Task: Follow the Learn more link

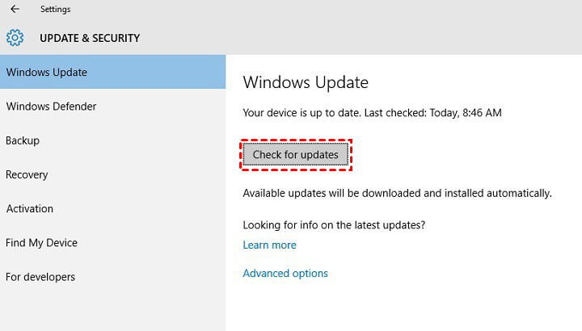Action: click(269, 245)
